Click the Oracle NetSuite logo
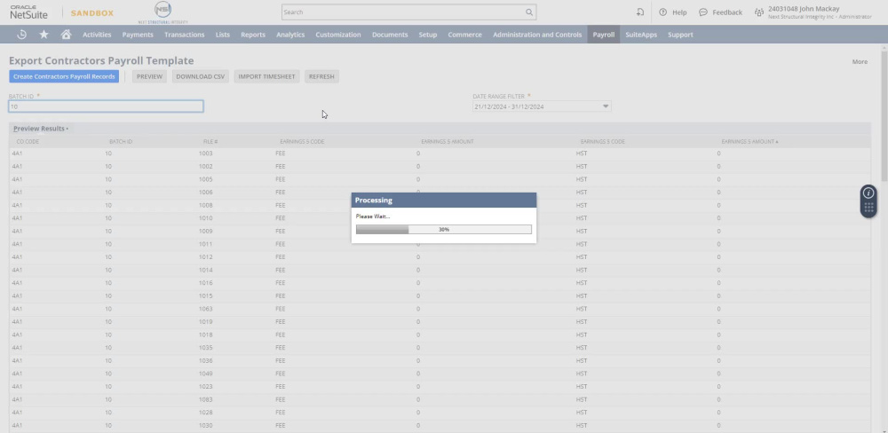888x433 pixels. (29, 12)
